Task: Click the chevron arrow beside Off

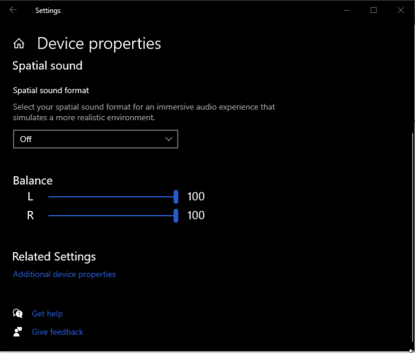Action: [x=169, y=139]
